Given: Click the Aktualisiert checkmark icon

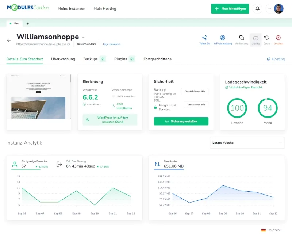Looking at the screenshot, I should [x=84, y=104].
